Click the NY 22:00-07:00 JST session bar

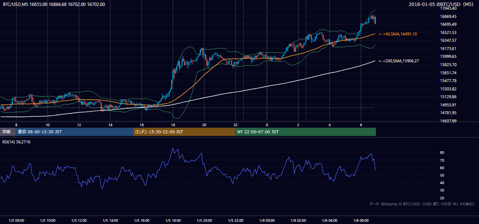coord(305,132)
